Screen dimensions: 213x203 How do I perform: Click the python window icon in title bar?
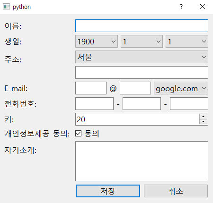coord(6,7)
